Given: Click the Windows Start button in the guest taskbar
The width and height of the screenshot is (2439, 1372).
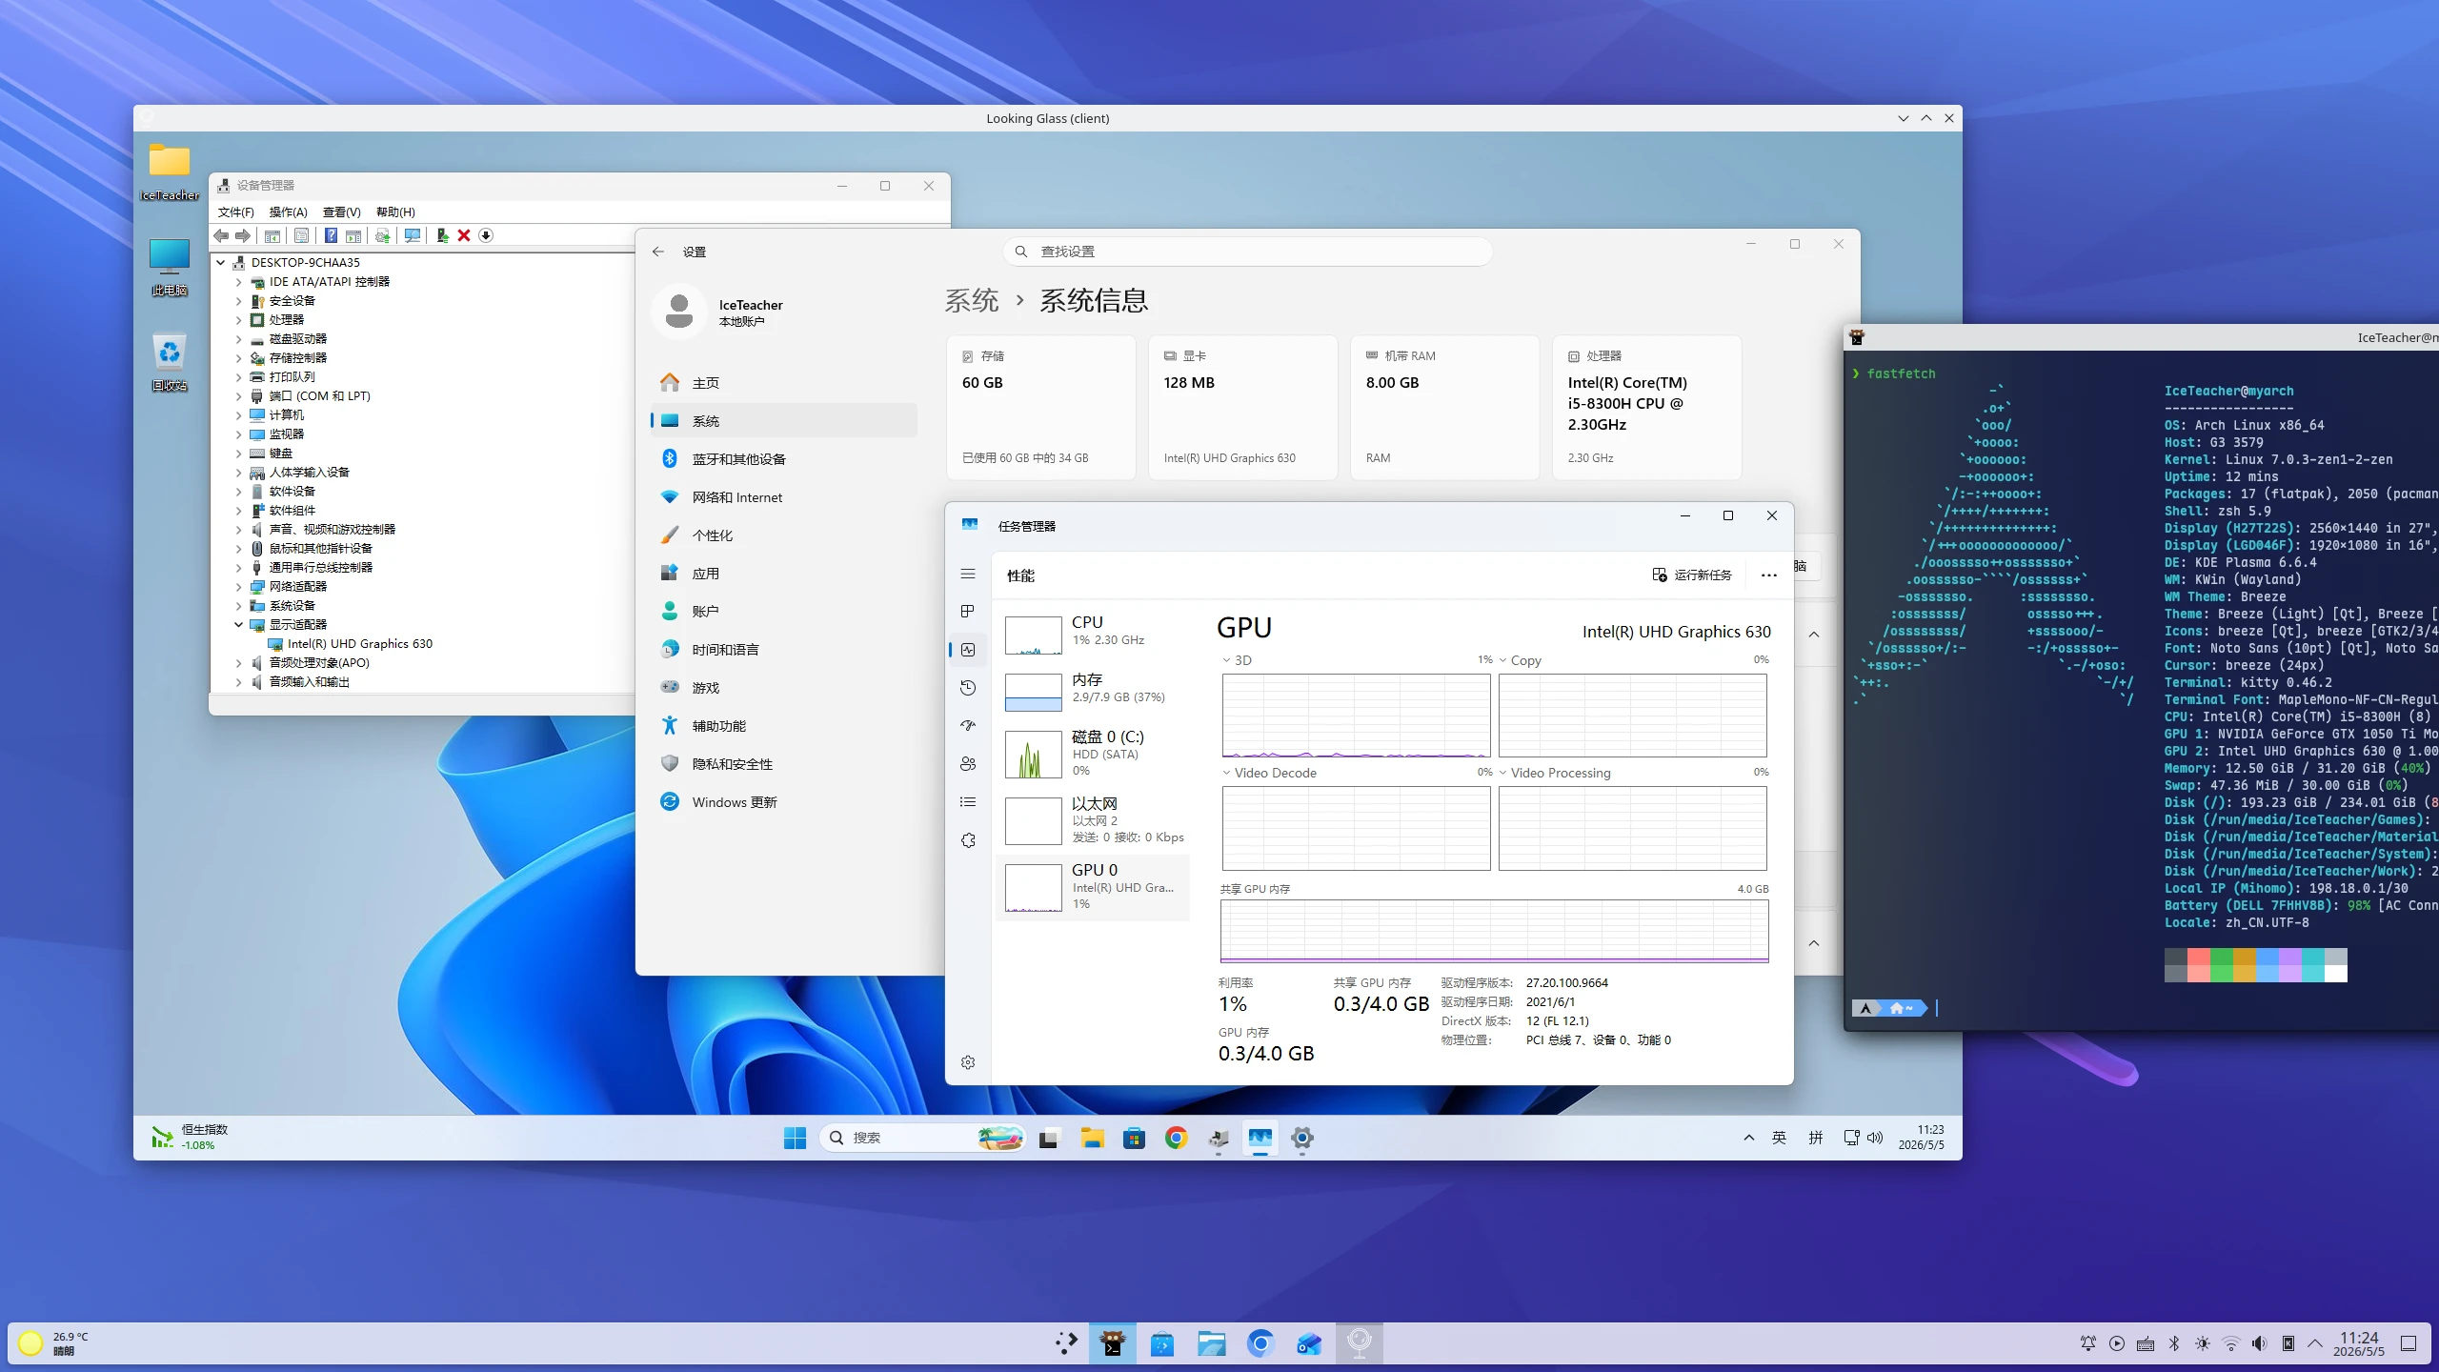Looking at the screenshot, I should click(x=796, y=1138).
